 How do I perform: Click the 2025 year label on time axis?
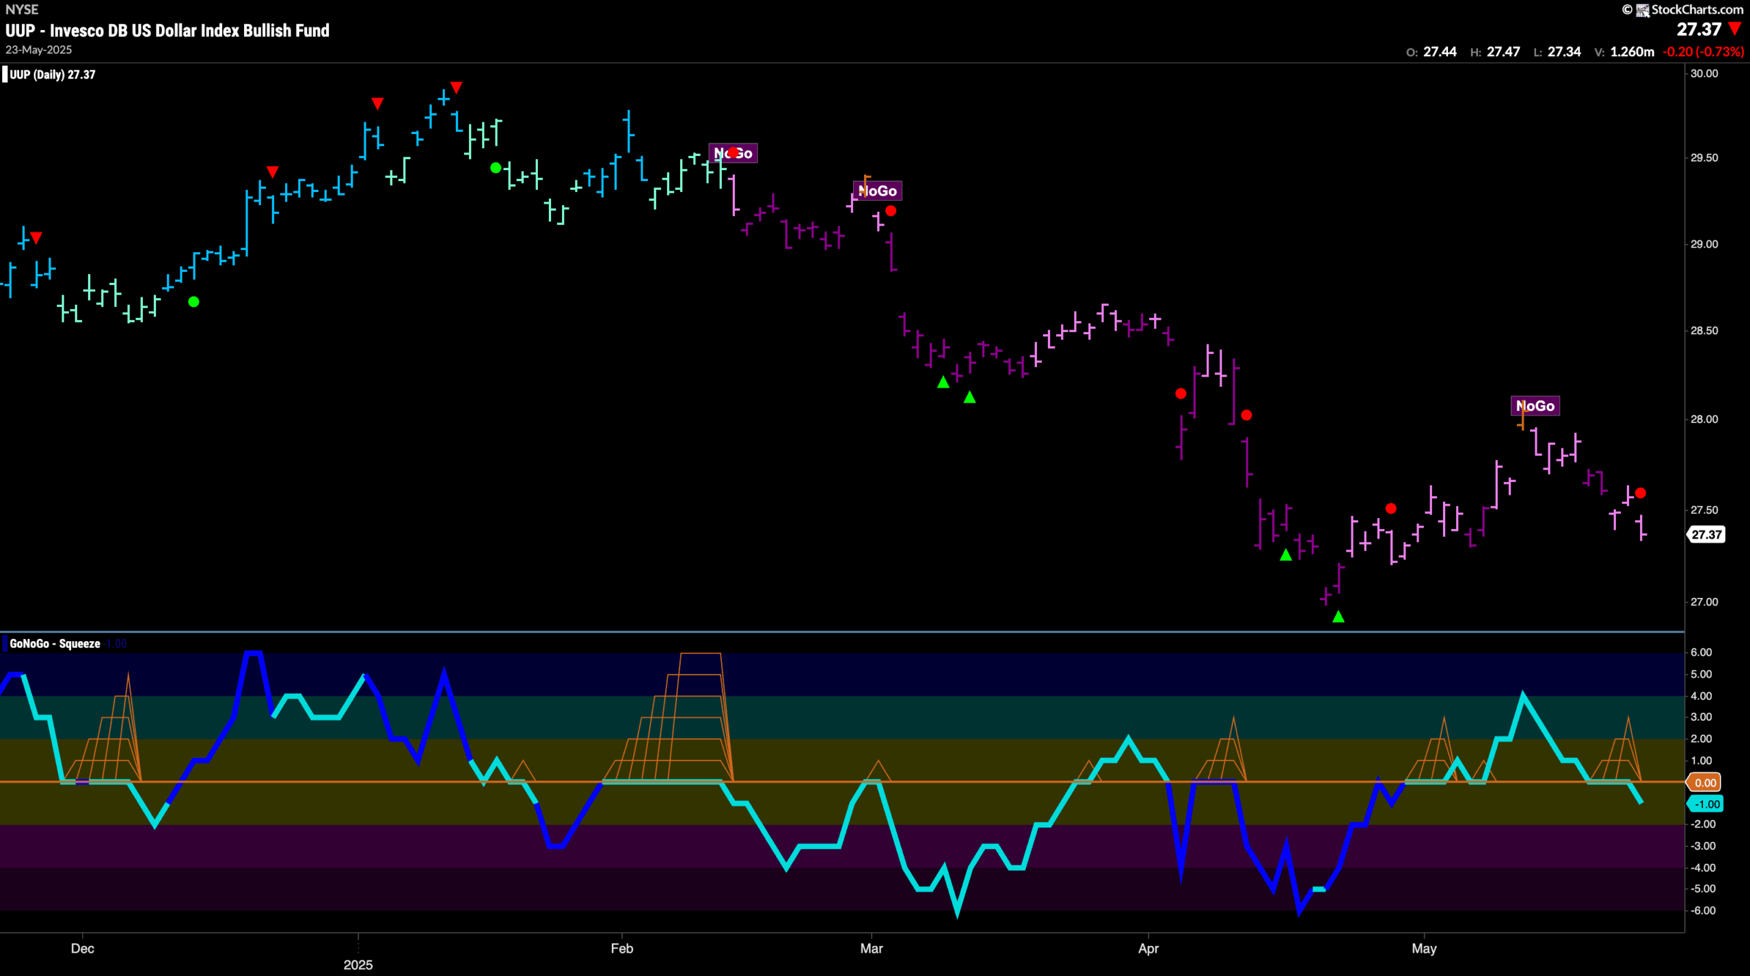[358, 965]
